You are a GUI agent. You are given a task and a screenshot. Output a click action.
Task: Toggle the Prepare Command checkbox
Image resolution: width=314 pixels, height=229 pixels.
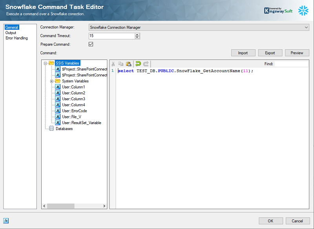tap(91, 44)
